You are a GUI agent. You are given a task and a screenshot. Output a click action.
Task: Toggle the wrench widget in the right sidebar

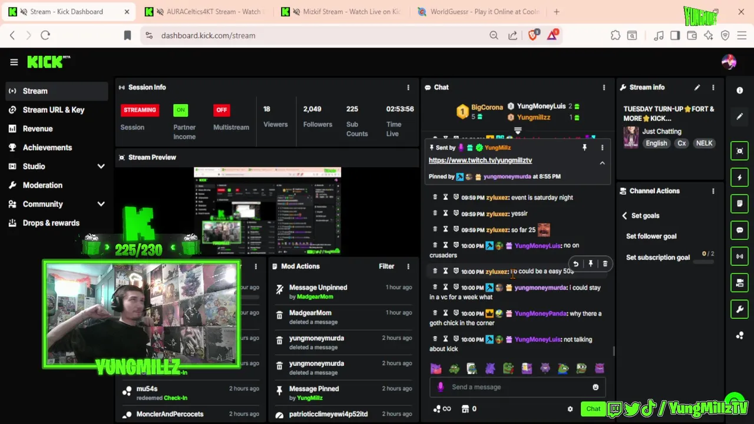740,309
